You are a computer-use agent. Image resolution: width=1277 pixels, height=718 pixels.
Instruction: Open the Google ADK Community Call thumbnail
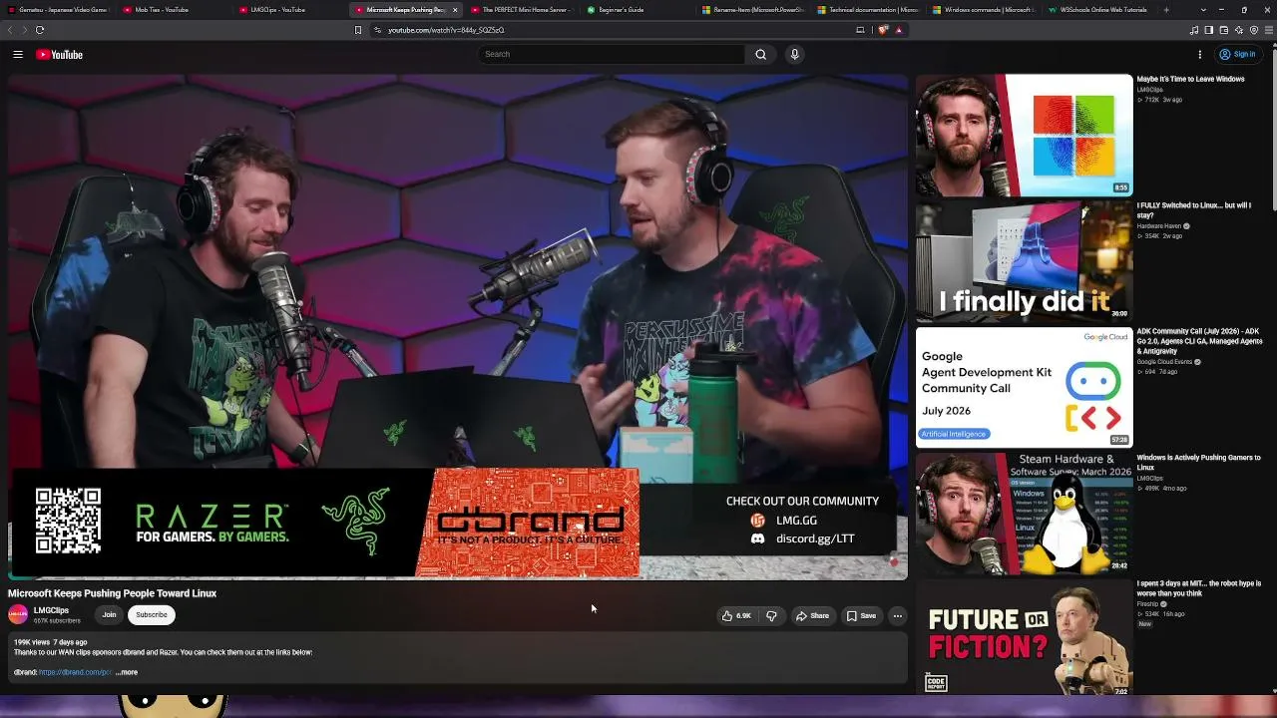click(1024, 387)
